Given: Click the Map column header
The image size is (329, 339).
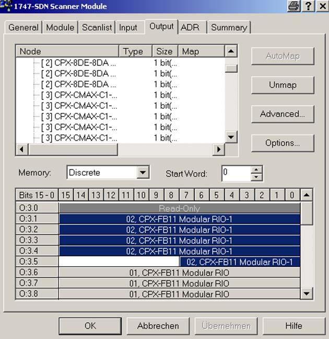Looking at the screenshot, I should pos(201,51).
